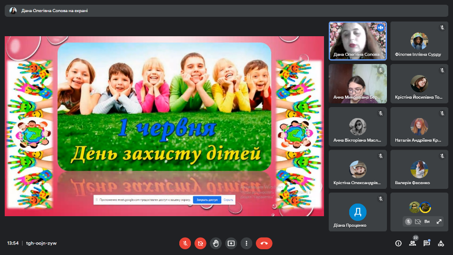Raise hand using the hand icon
The image size is (453, 255).
[215, 243]
